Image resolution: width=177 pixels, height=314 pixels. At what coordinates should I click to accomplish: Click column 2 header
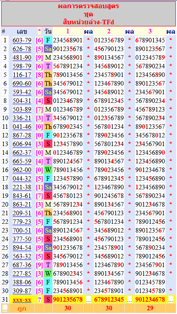click(x=109, y=31)
